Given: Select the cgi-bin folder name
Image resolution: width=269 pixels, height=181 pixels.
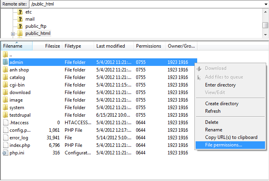Looking at the screenshot, I should click(x=17, y=85).
